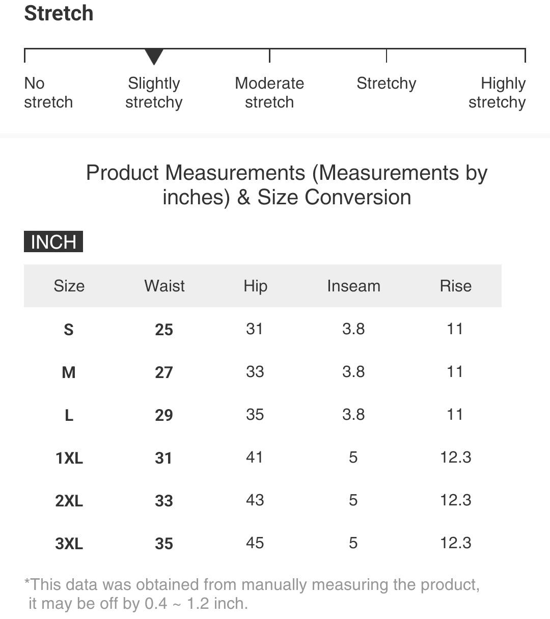550x619 pixels.
Task: Select the INCH unit tab
Action: 53,241
